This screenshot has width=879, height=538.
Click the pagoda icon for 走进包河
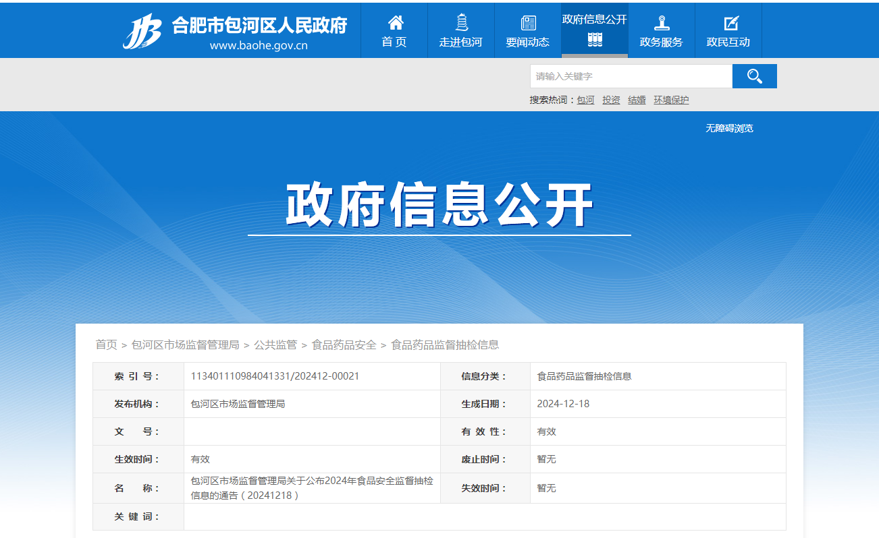(x=461, y=23)
